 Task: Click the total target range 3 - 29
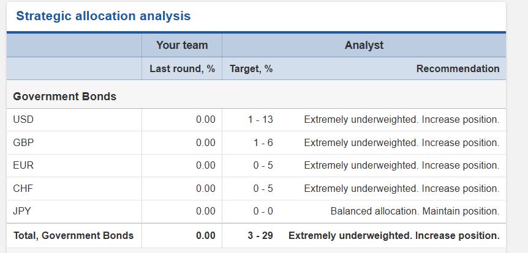click(x=260, y=235)
